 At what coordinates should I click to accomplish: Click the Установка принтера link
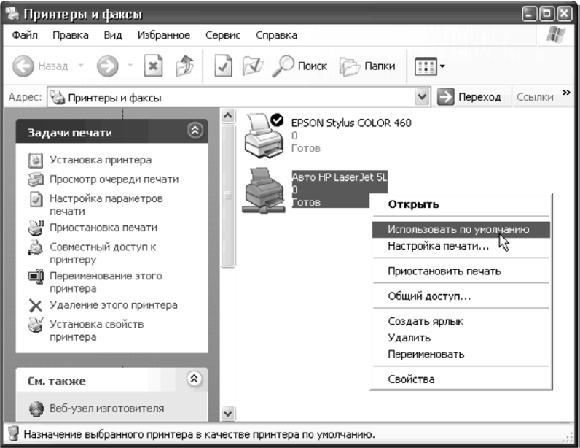pos(101,160)
